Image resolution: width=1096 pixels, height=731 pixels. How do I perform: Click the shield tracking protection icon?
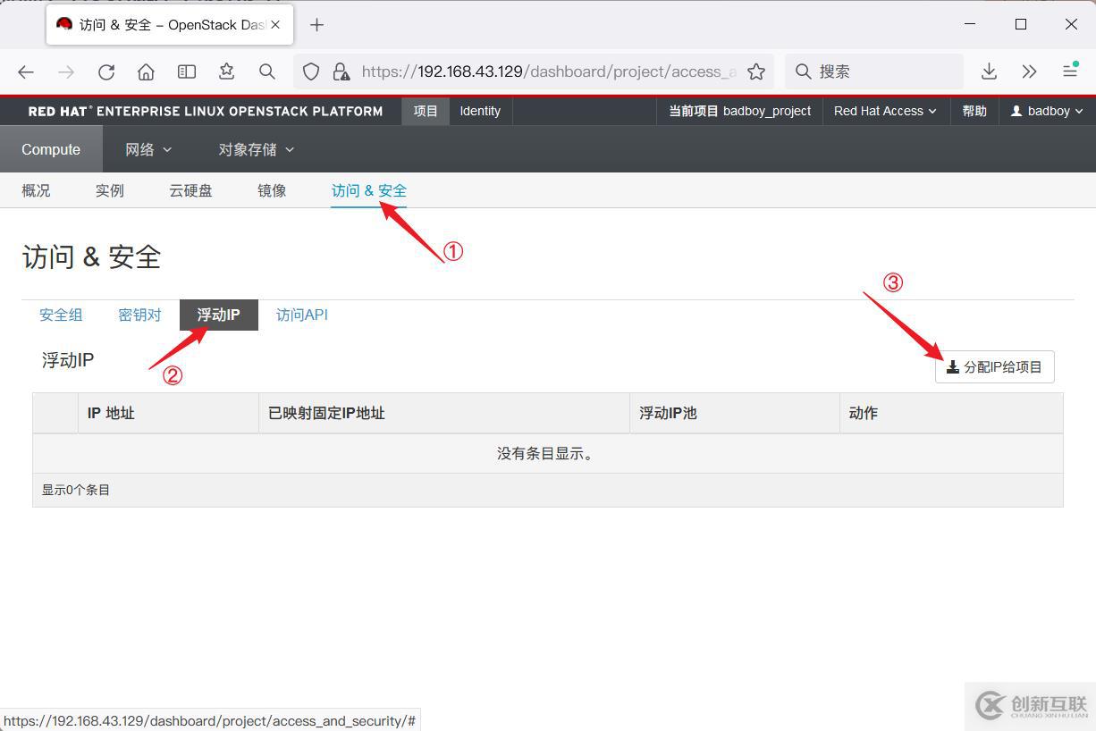point(311,71)
